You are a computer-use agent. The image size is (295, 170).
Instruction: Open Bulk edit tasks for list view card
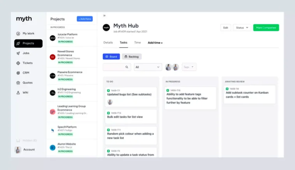[x=131, y=117]
